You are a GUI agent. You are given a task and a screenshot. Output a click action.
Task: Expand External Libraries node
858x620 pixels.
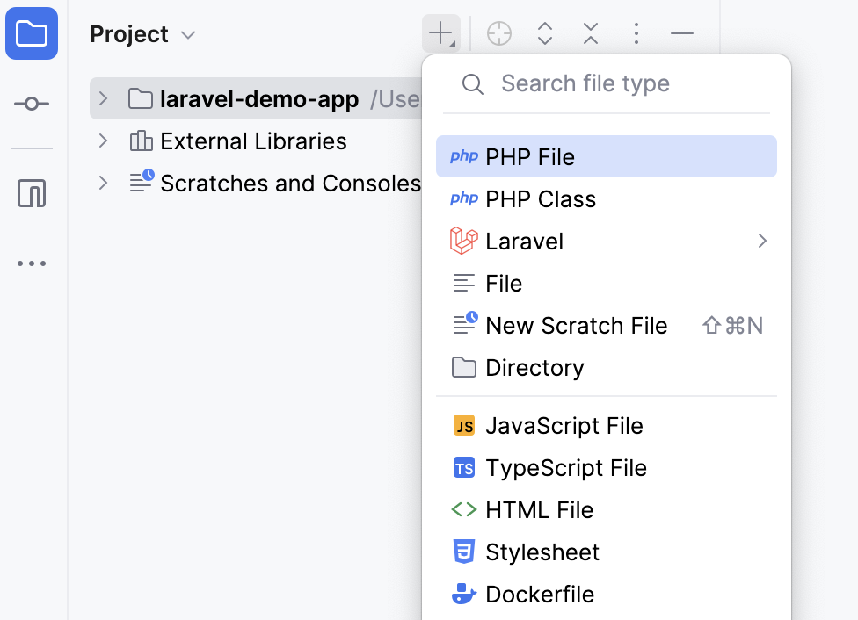click(104, 141)
